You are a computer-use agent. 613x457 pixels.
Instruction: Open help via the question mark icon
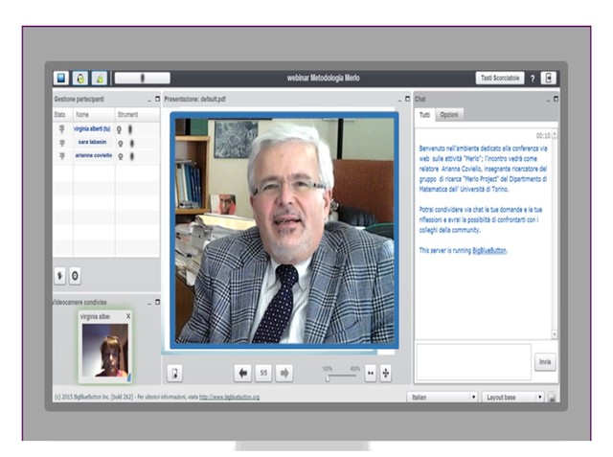[x=533, y=79]
